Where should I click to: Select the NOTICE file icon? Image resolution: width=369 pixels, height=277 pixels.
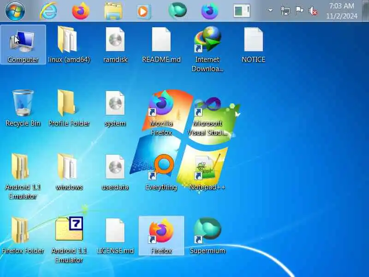point(253,45)
